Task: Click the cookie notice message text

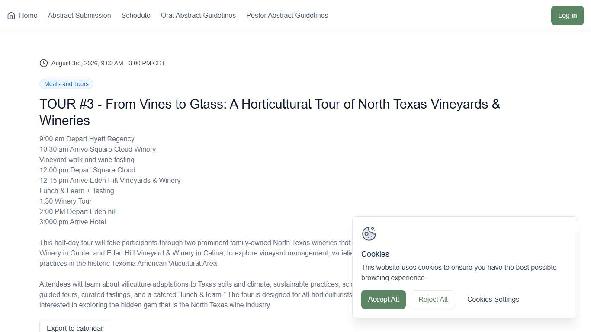Action: pyautogui.click(x=459, y=272)
